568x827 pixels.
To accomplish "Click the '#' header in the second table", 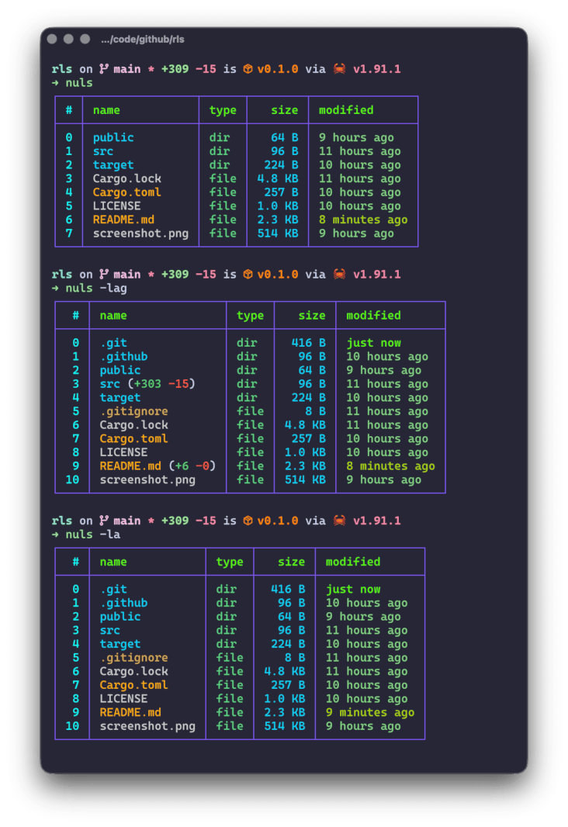I will (x=75, y=316).
